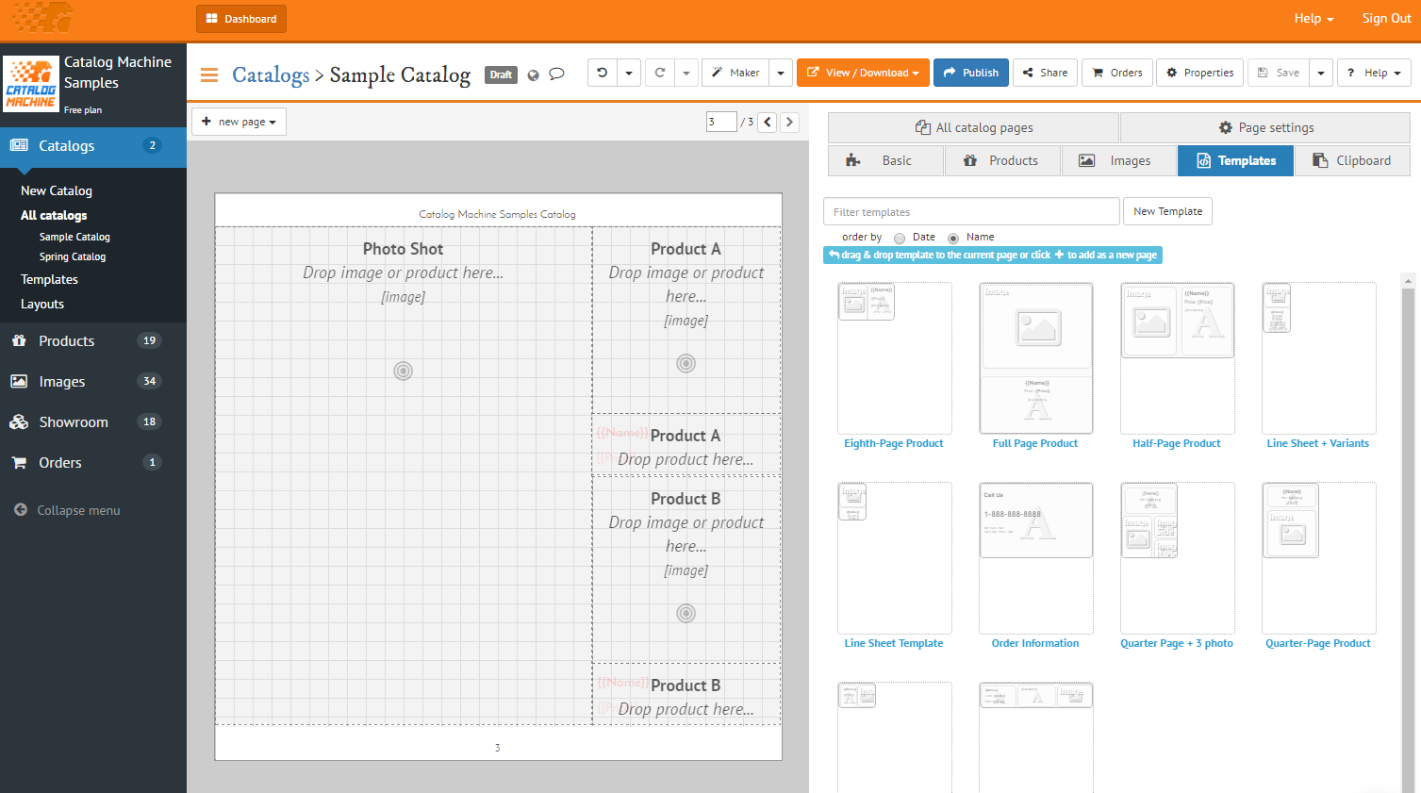The image size is (1421, 793).
Task: Click the Publish button
Action: 971,73
